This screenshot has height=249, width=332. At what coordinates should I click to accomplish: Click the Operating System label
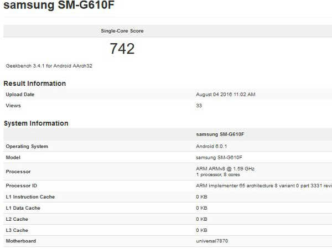click(x=27, y=146)
